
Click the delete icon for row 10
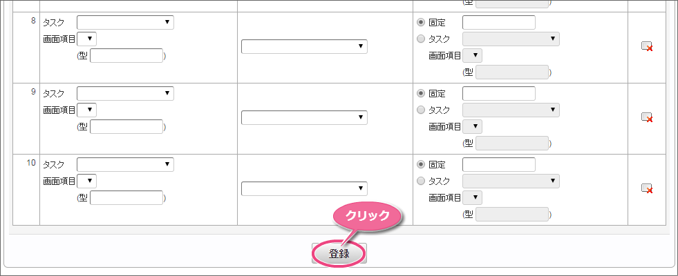click(647, 188)
